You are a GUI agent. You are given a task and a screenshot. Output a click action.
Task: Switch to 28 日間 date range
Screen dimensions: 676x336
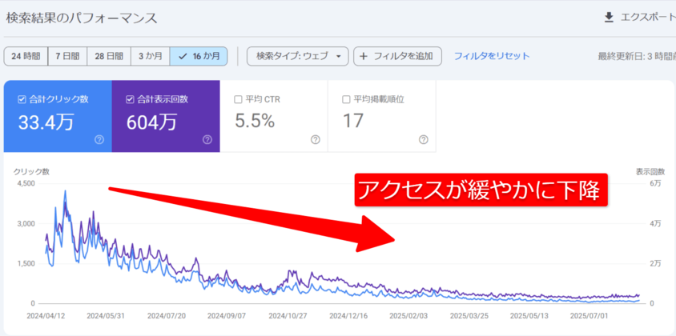coord(108,56)
